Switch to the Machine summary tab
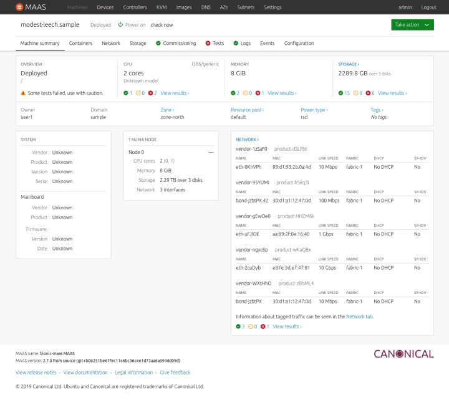Viewport: 449px width, 400px height. [x=40, y=43]
